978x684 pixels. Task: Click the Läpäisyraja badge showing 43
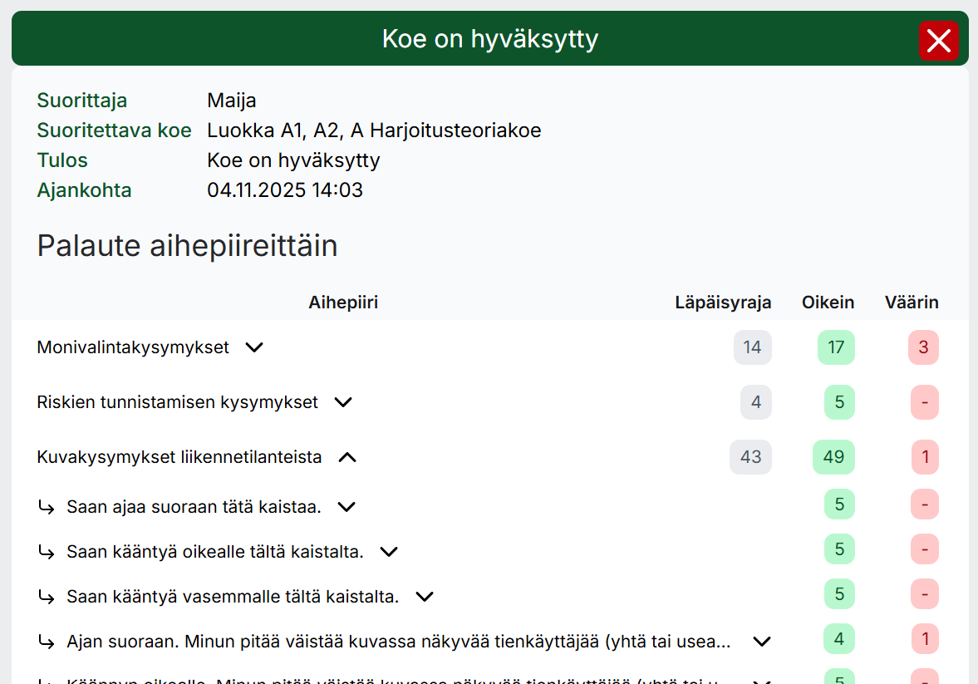750,457
